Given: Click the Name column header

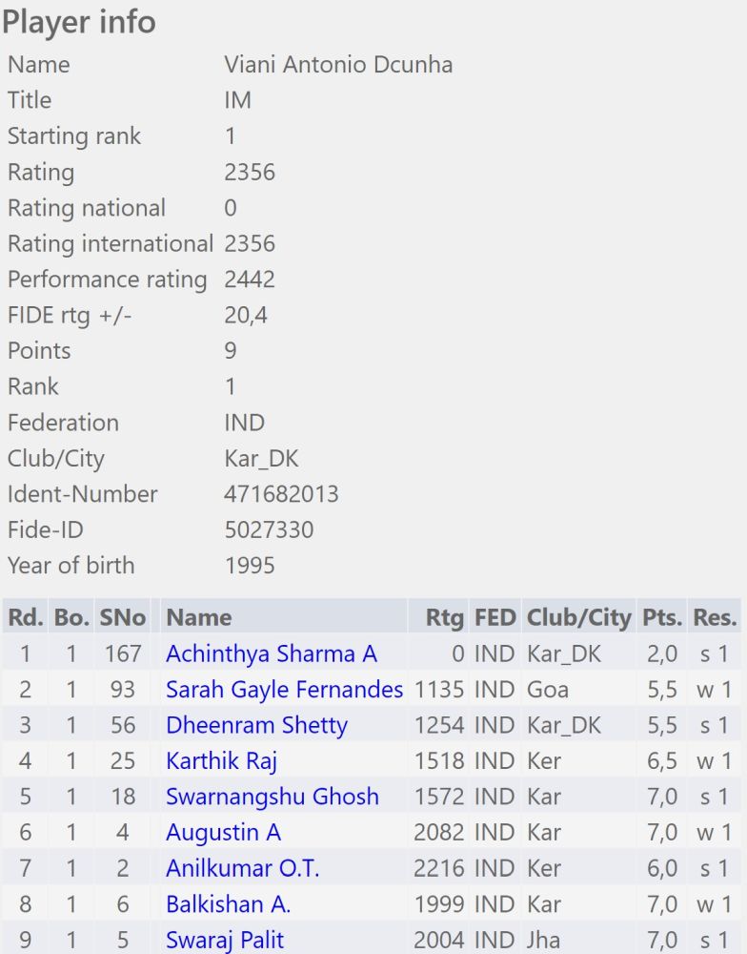Looking at the screenshot, I should (199, 617).
